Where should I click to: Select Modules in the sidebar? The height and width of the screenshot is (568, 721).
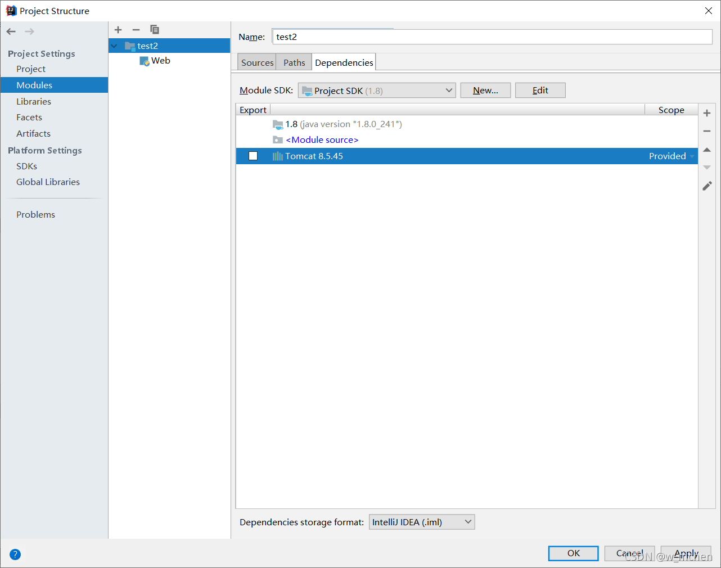click(x=54, y=85)
